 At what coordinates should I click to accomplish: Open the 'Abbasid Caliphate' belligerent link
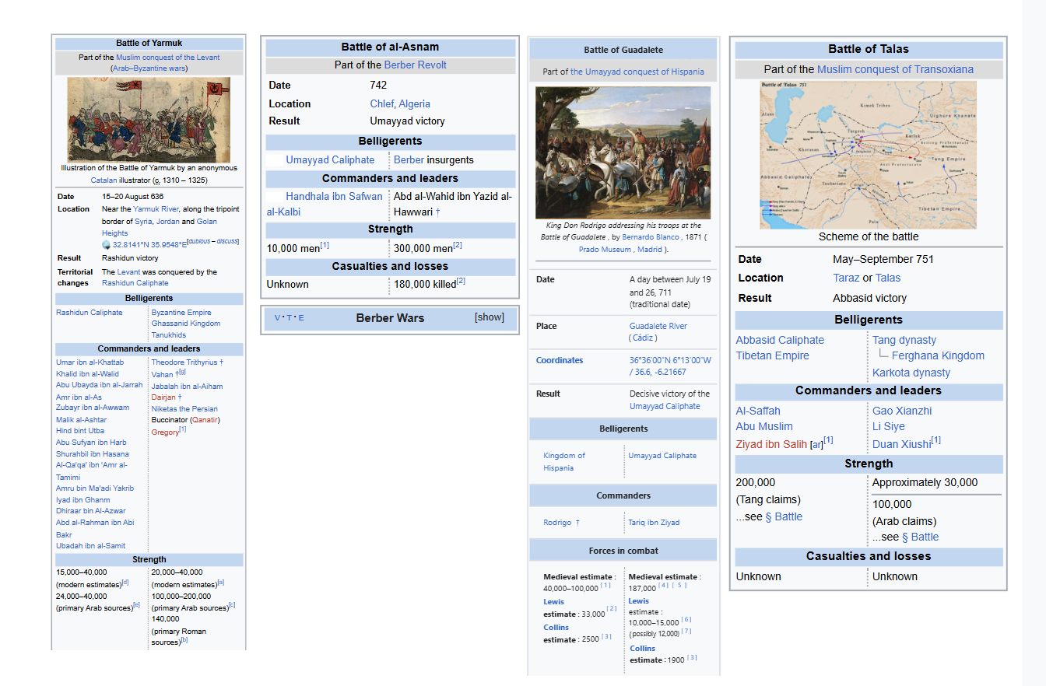[x=780, y=341]
